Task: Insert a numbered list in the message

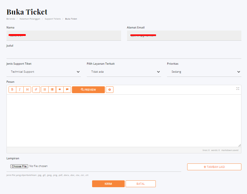Action: (x=52, y=90)
